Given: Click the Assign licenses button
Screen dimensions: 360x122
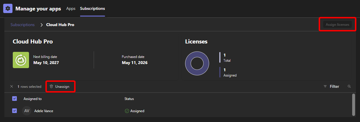Looking at the screenshot, I should coord(337,25).
